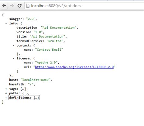Expand the paths object node
The height and width of the screenshot is (126, 144).
(x=6, y=93)
